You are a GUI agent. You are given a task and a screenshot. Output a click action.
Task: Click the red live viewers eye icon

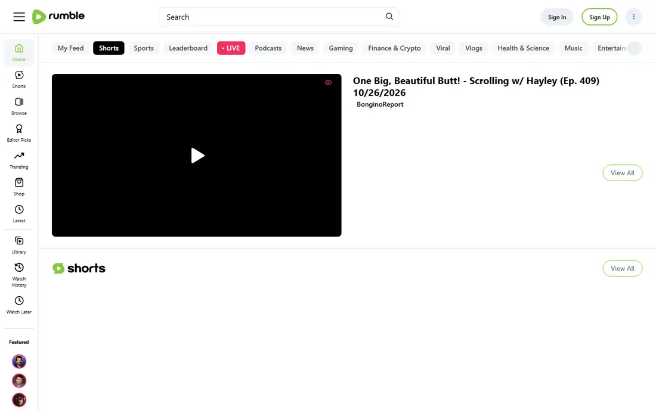point(328,82)
